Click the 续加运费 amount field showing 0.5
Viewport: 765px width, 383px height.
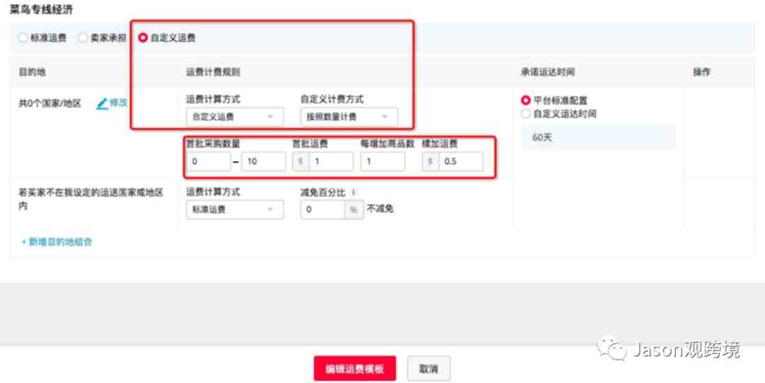click(x=460, y=161)
